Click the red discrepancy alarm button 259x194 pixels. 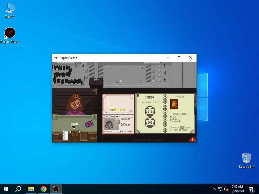coord(192,139)
